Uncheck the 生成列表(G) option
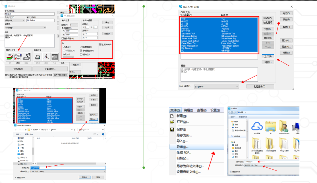 pyautogui.click(x=100, y=44)
